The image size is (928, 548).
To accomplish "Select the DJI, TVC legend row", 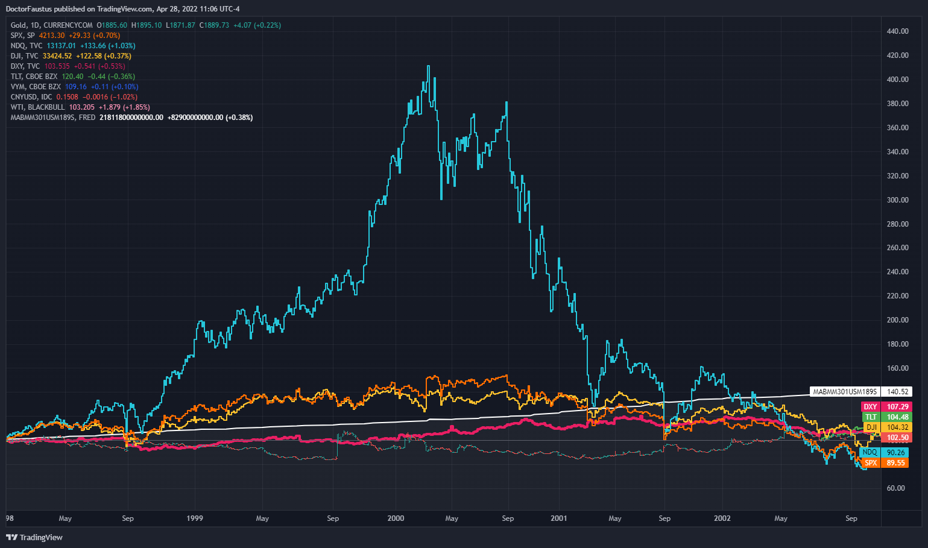I will pos(71,56).
